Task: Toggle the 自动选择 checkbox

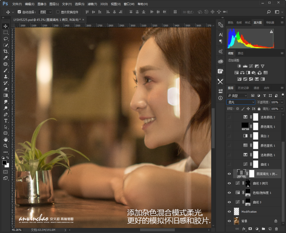Action: point(19,12)
